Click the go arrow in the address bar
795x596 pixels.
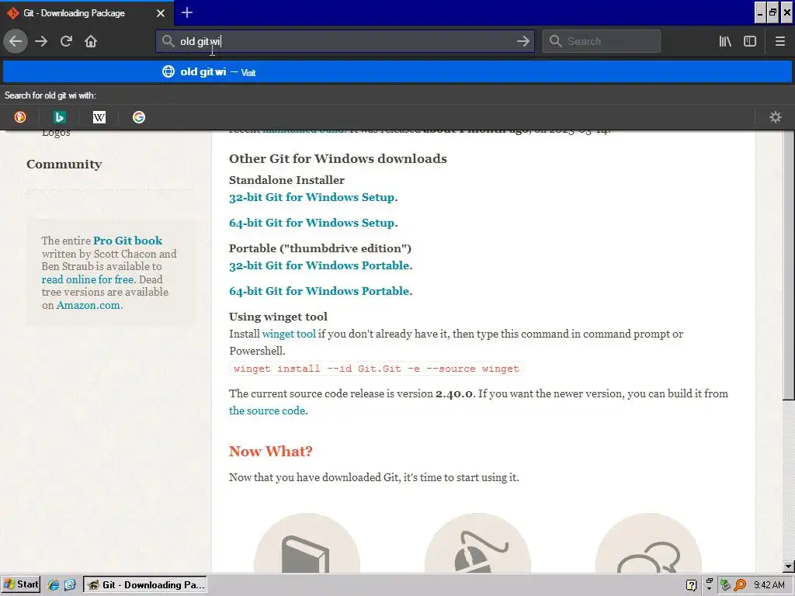522,41
